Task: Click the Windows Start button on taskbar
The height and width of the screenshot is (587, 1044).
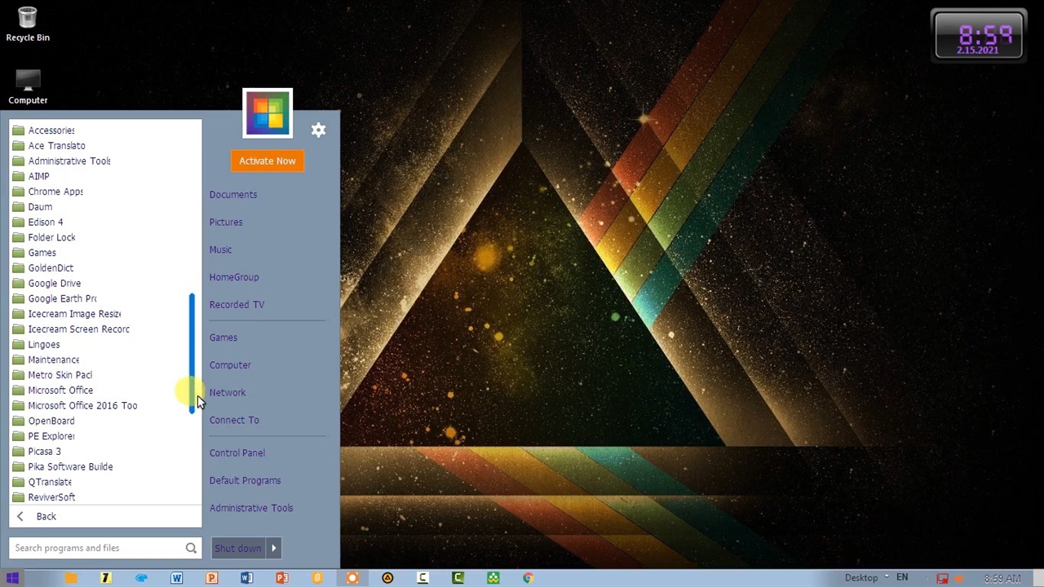Action: (12, 578)
